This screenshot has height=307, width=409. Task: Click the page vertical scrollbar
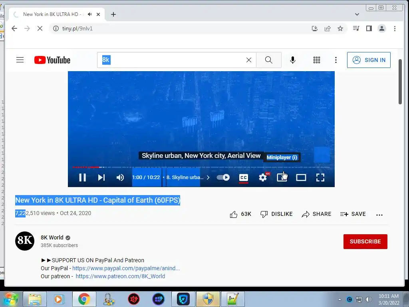click(x=400, y=82)
